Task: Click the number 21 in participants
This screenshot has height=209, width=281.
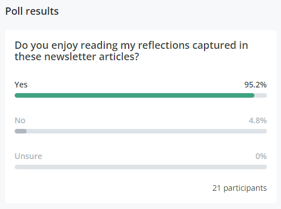Action: [216, 188]
